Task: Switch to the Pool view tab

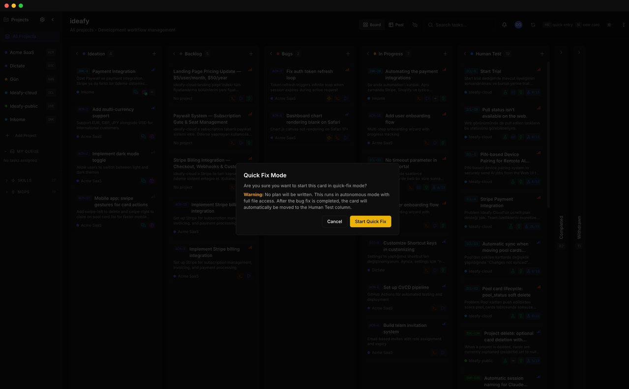Action: pyautogui.click(x=396, y=25)
